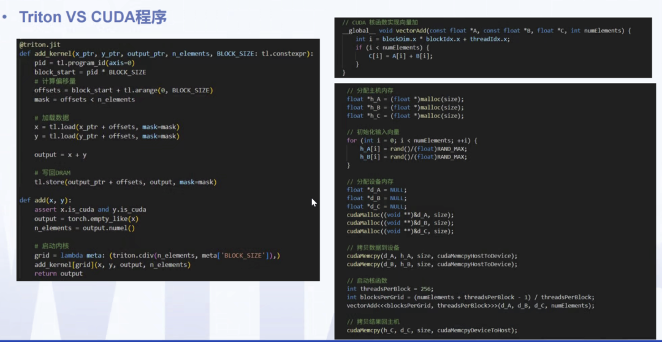Image resolution: width=662 pixels, height=342 pixels.
Task: Click the x = tl.load(x_ptr) line
Action: click(x=107, y=127)
